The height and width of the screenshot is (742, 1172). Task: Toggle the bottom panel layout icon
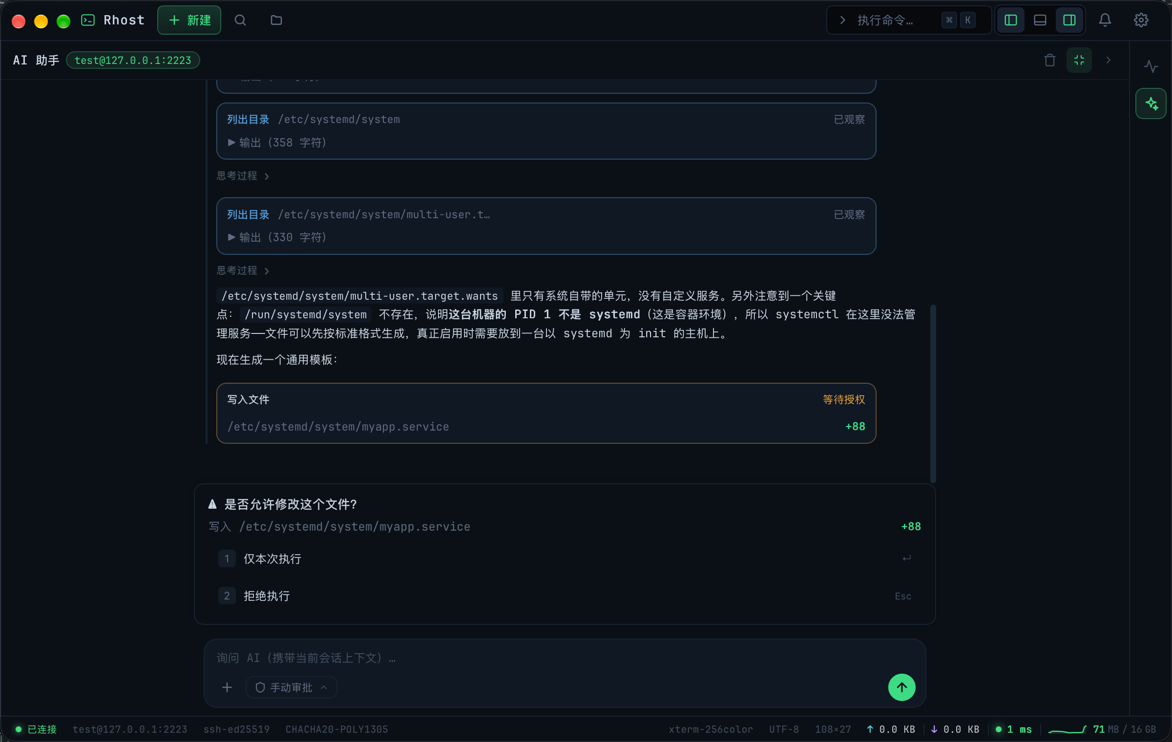pyautogui.click(x=1040, y=20)
